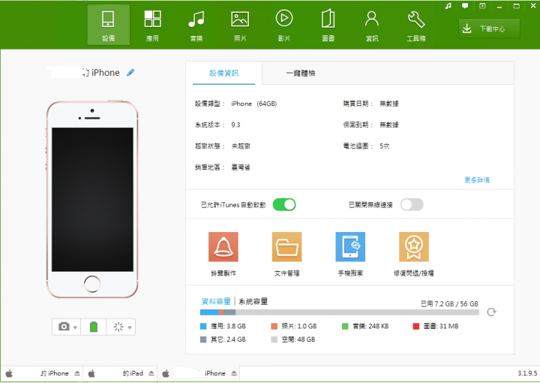Open the 更多詳情 more details link

[477, 179]
